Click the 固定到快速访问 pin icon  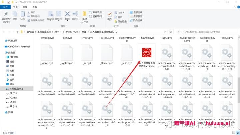pyautogui.click(x=6, y=15)
